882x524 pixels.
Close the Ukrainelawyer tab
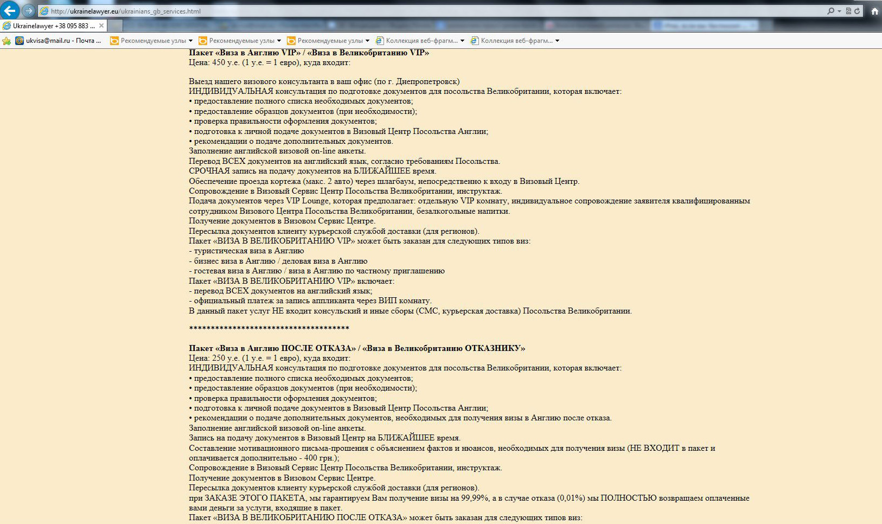(x=101, y=25)
